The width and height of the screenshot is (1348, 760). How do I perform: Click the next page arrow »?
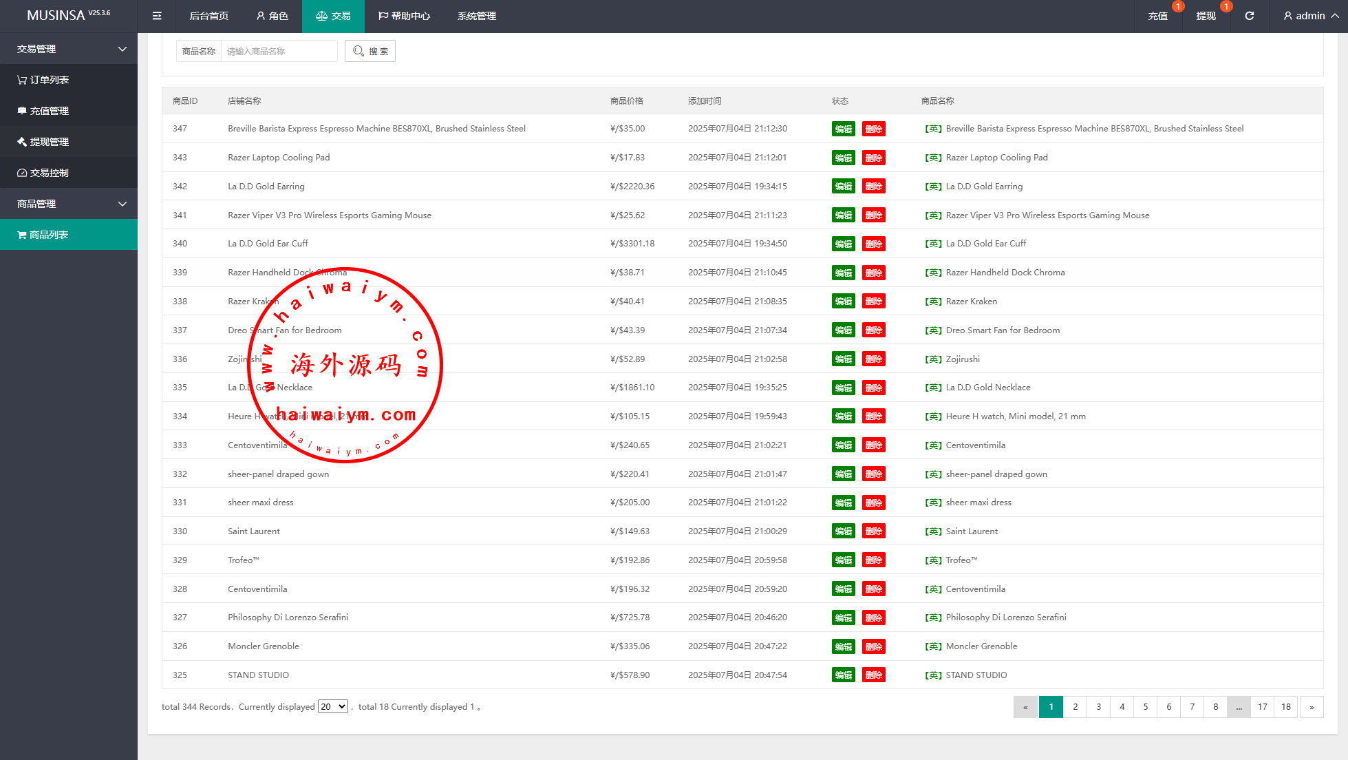click(1311, 707)
